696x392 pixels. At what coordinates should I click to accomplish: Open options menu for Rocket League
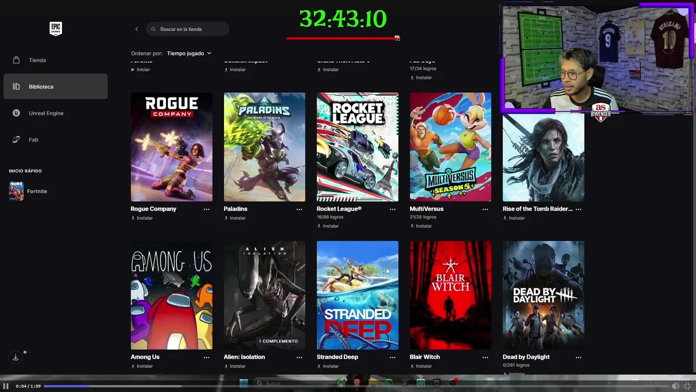[x=393, y=209]
